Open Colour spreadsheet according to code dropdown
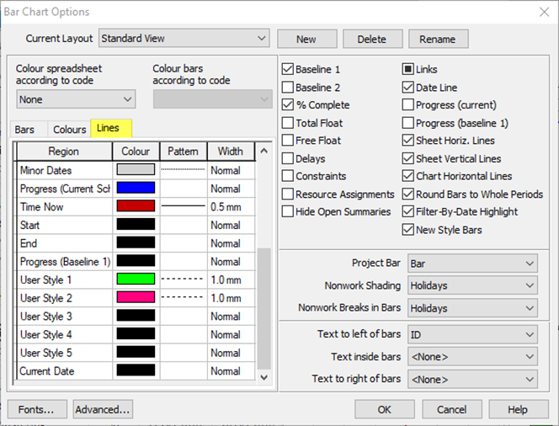 [76, 99]
